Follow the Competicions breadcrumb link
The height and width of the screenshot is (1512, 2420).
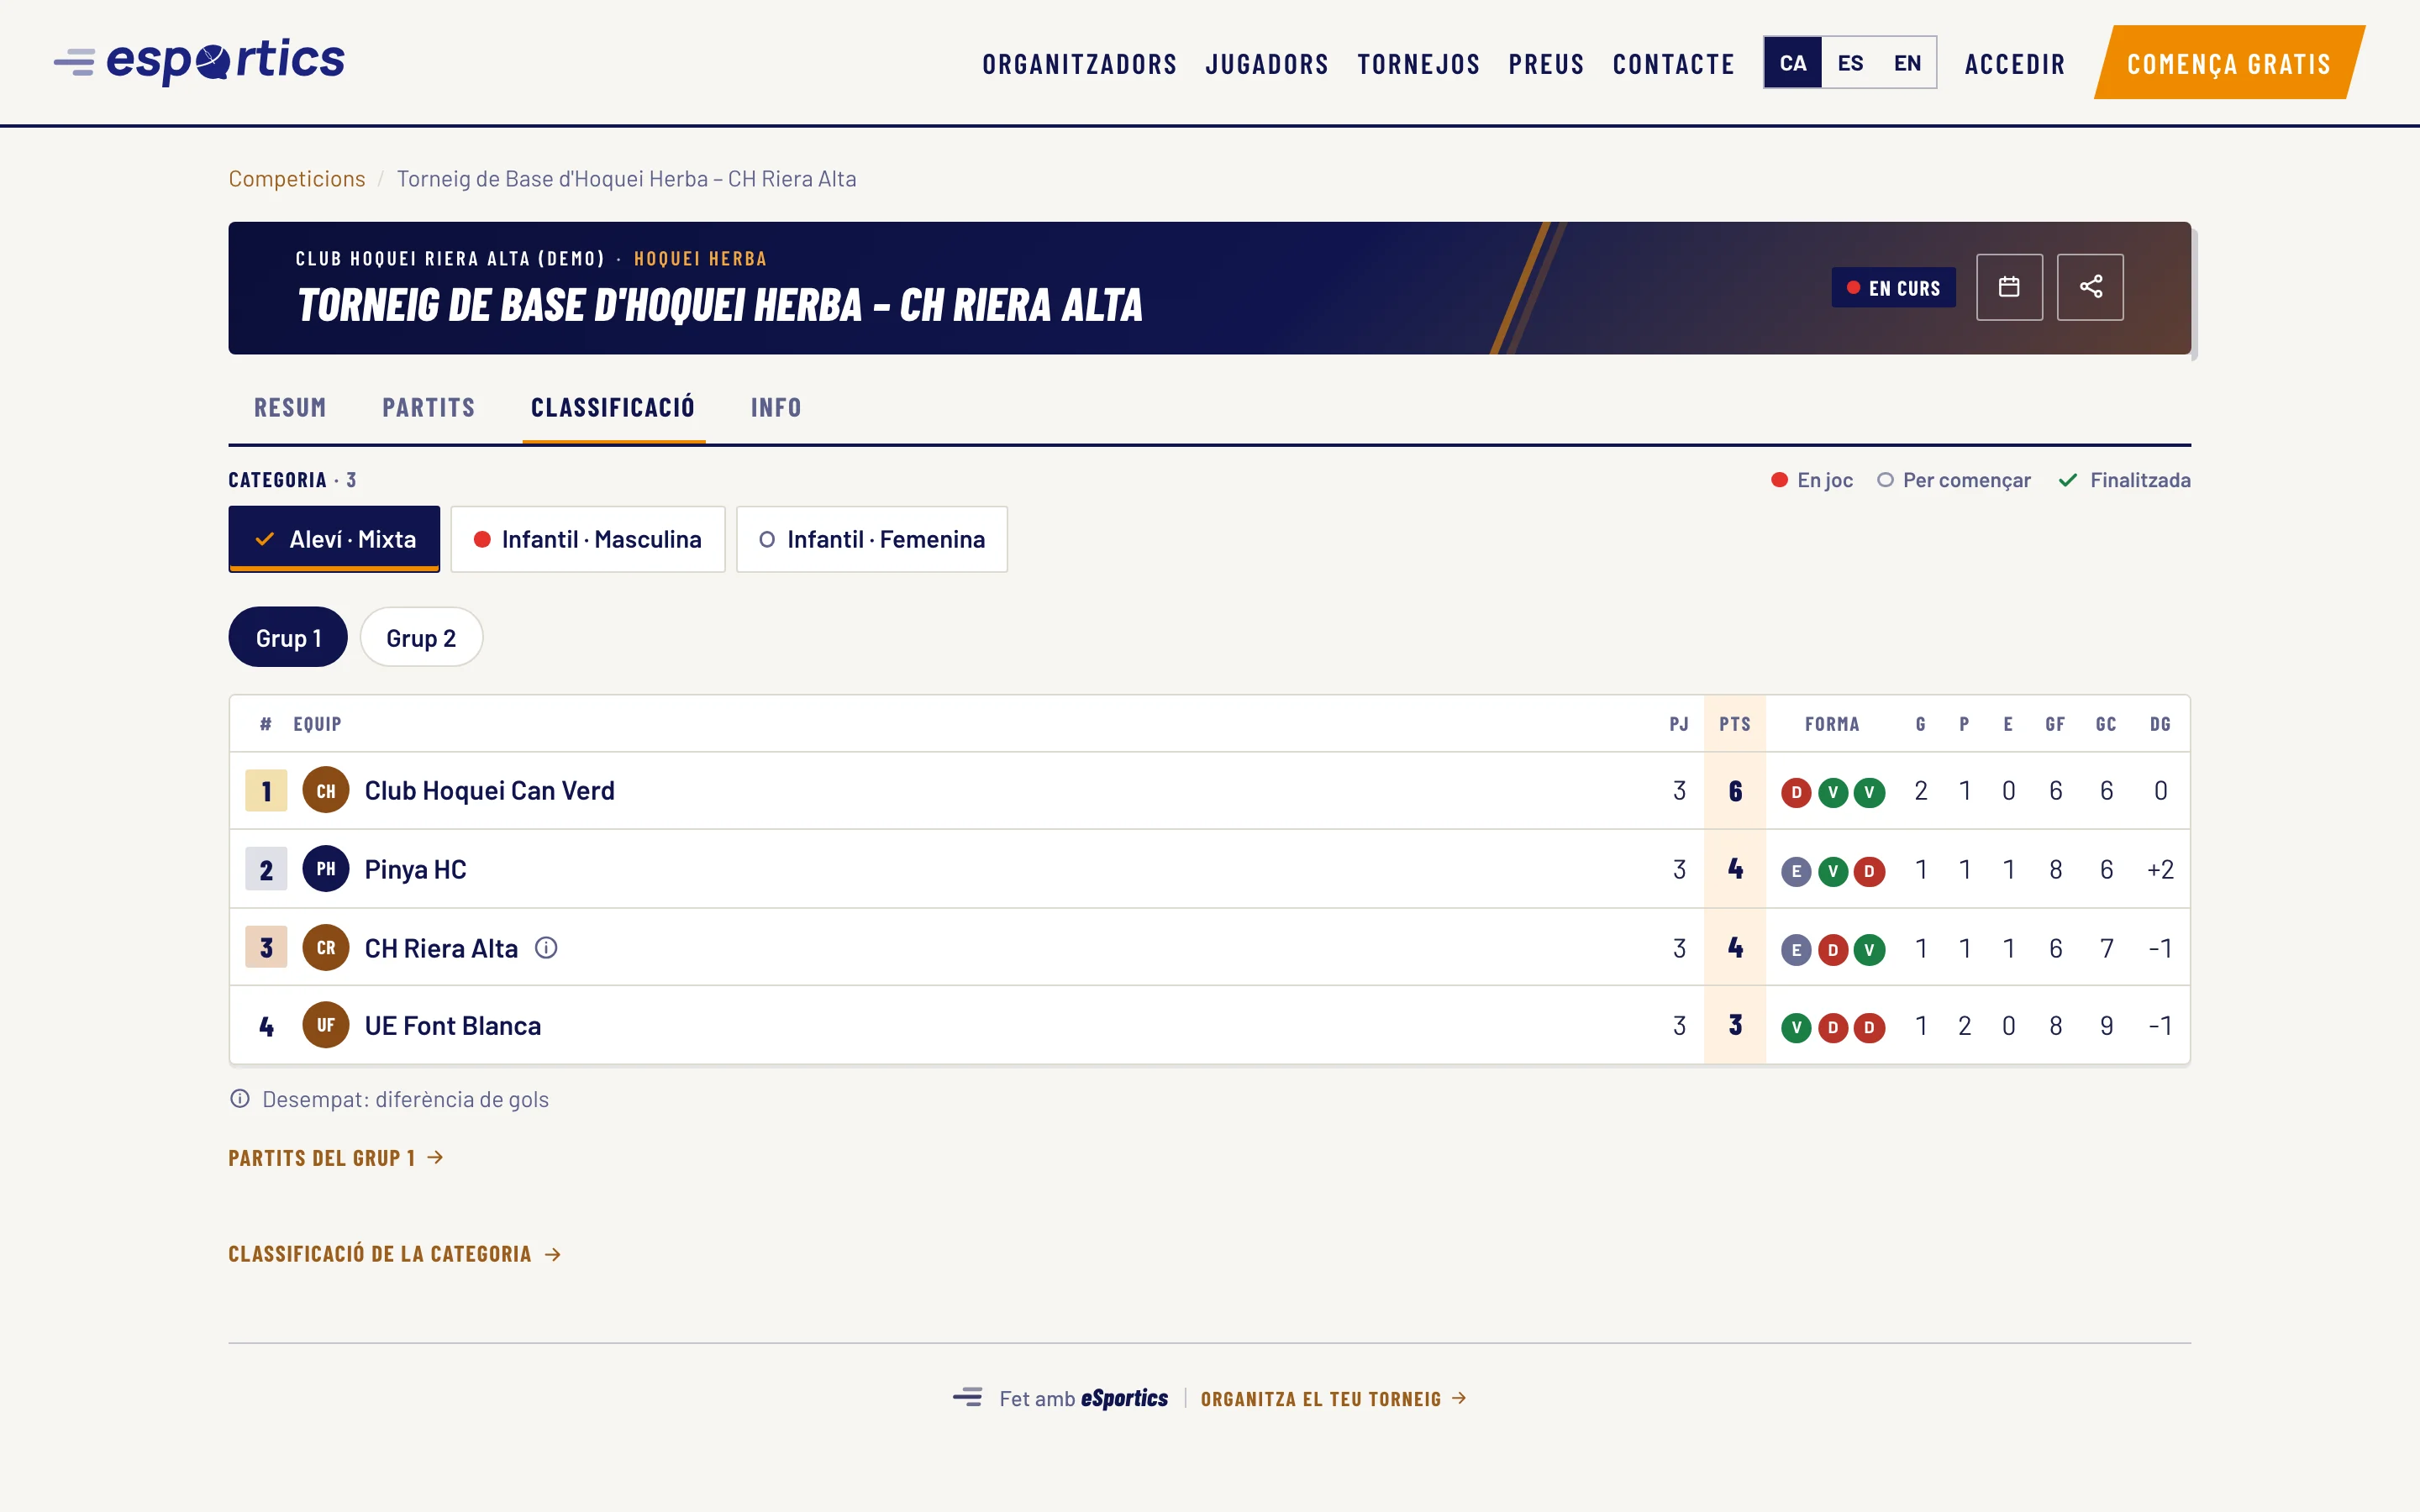(x=297, y=178)
